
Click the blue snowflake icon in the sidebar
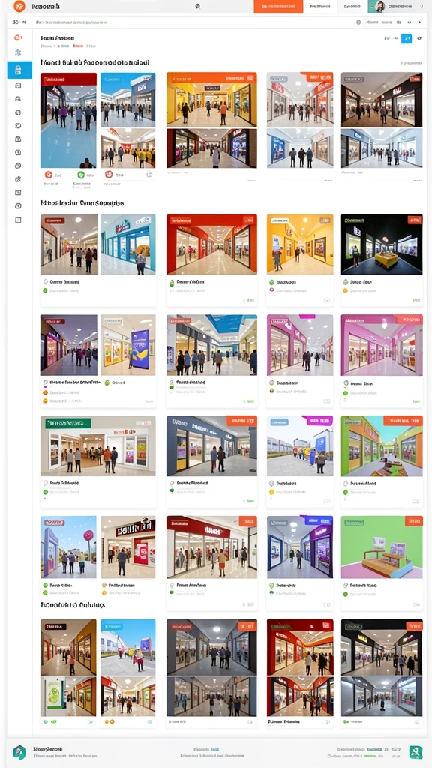point(18,52)
